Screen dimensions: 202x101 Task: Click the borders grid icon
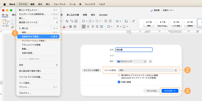tap(124, 27)
